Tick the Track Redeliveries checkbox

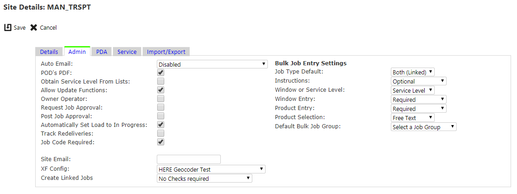[x=160, y=133]
